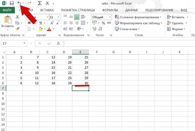Save the workbook with the floppy disk icon
The height and width of the screenshot is (131, 195).
12,3
